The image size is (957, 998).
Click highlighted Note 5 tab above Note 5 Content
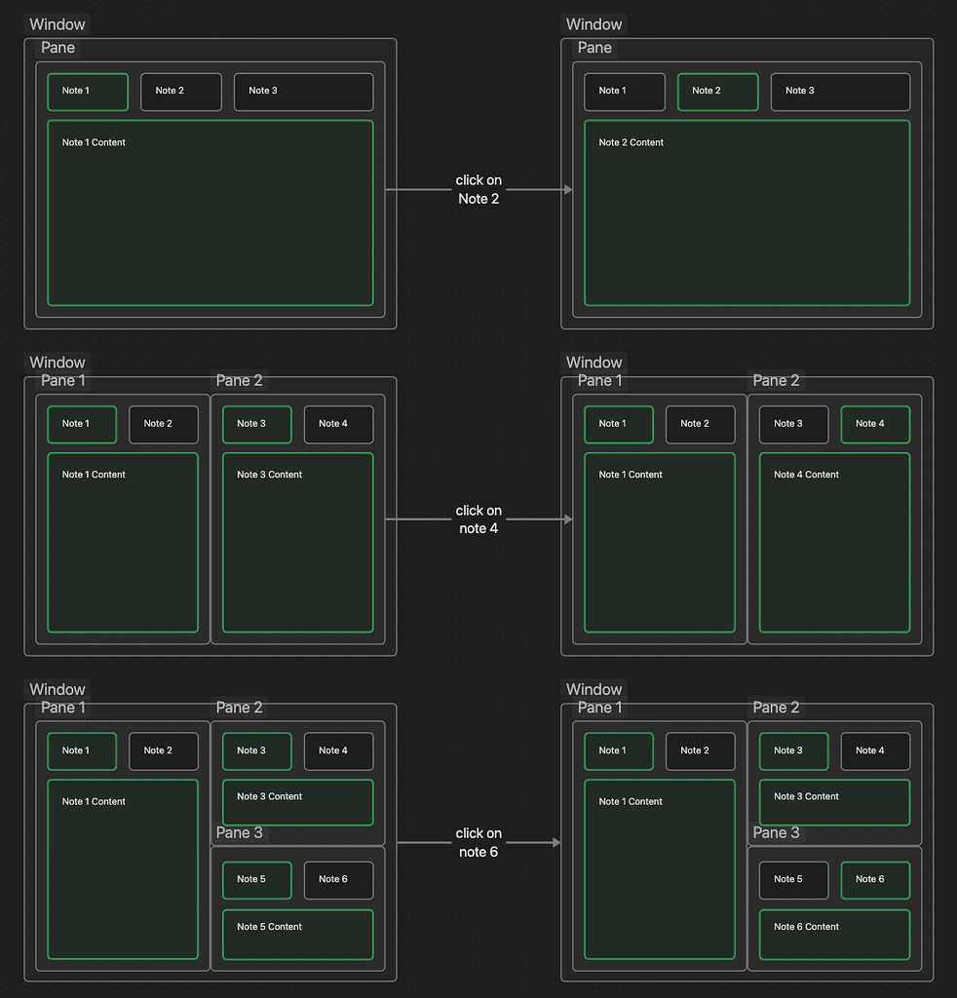(x=257, y=880)
